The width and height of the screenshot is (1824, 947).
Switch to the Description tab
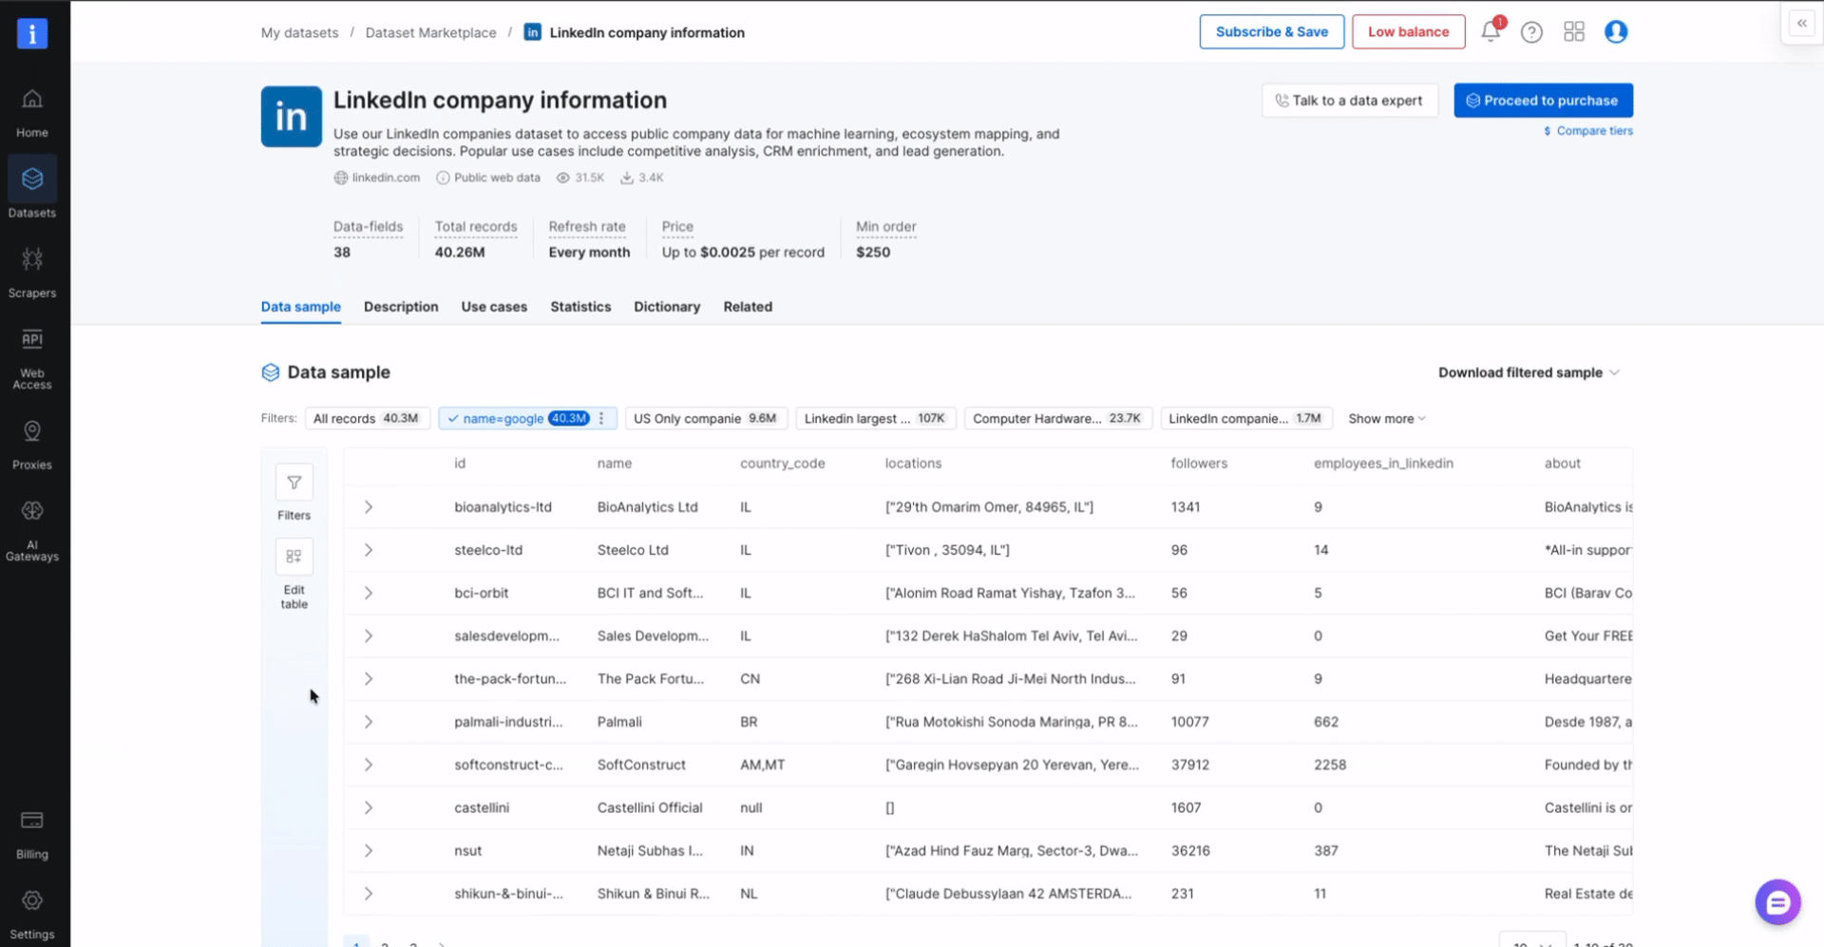401,307
